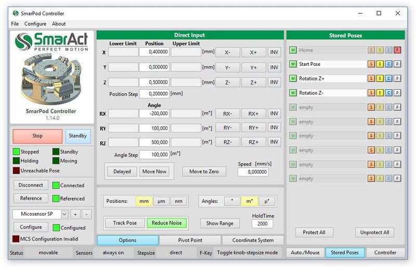Switch to the Pivot Point tab

coord(190,241)
